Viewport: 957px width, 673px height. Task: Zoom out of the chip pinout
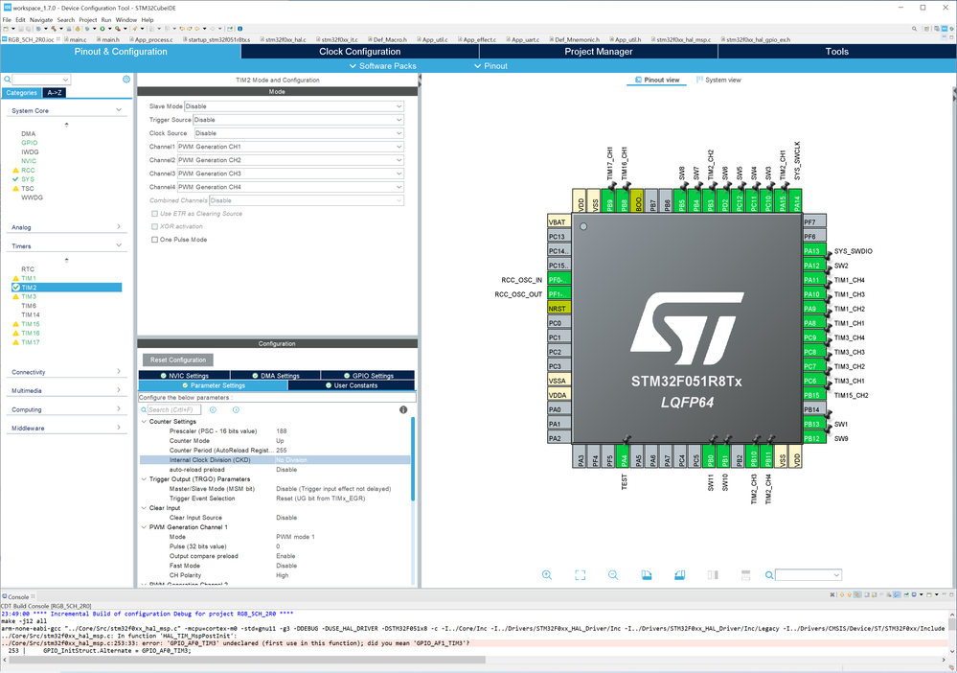(613, 574)
